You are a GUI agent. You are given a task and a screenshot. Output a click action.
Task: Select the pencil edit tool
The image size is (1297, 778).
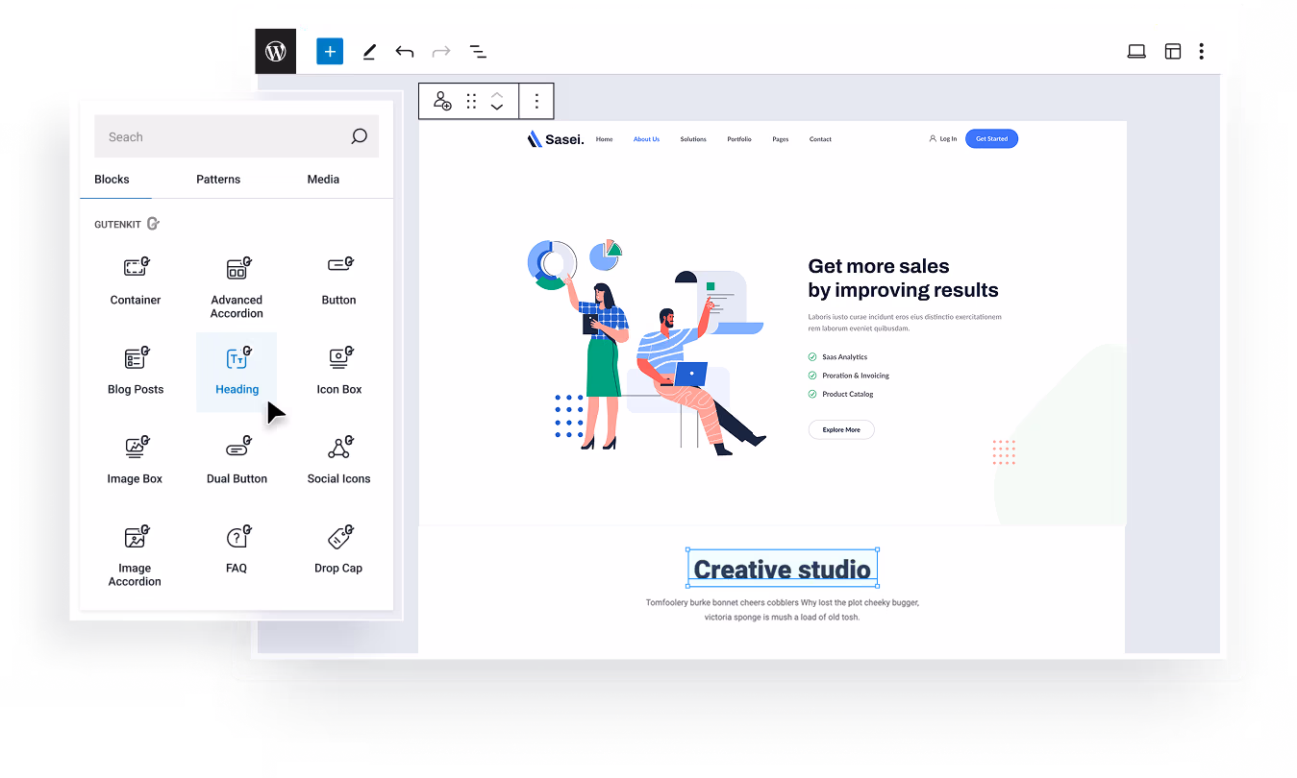pyautogui.click(x=369, y=52)
